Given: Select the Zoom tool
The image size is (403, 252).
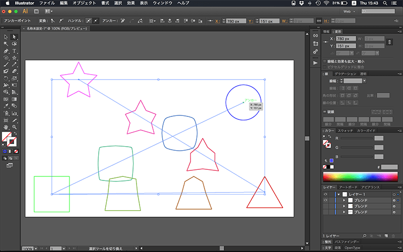Looking at the screenshot, I should pyautogui.click(x=14, y=127).
